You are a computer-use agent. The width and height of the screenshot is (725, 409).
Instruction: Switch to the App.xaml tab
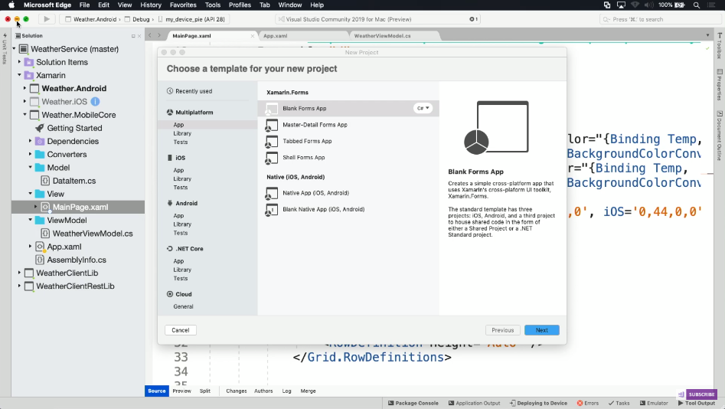pyautogui.click(x=275, y=36)
